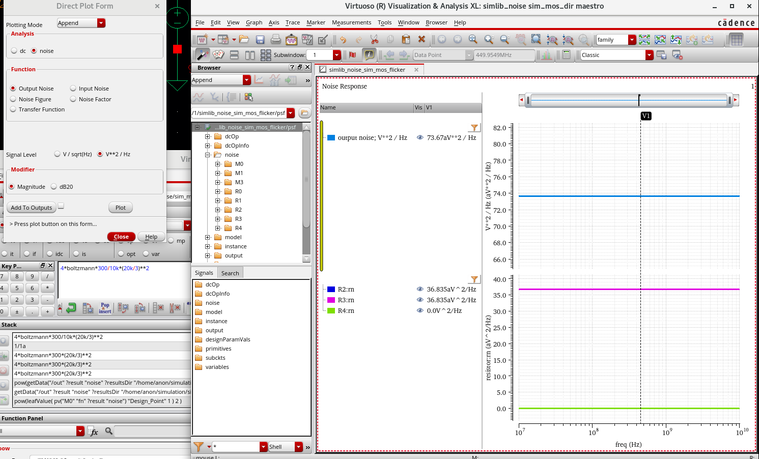Select the dc analysis radio button
This screenshot has width=759, height=459.
coord(14,51)
